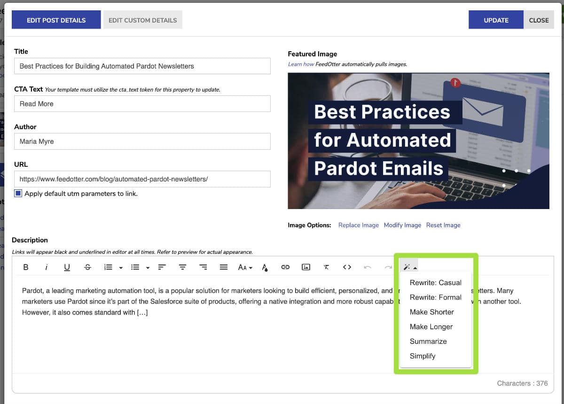Expand the font size AA dropdown
Screen dimensions: 564x404
pyautogui.click(x=244, y=267)
